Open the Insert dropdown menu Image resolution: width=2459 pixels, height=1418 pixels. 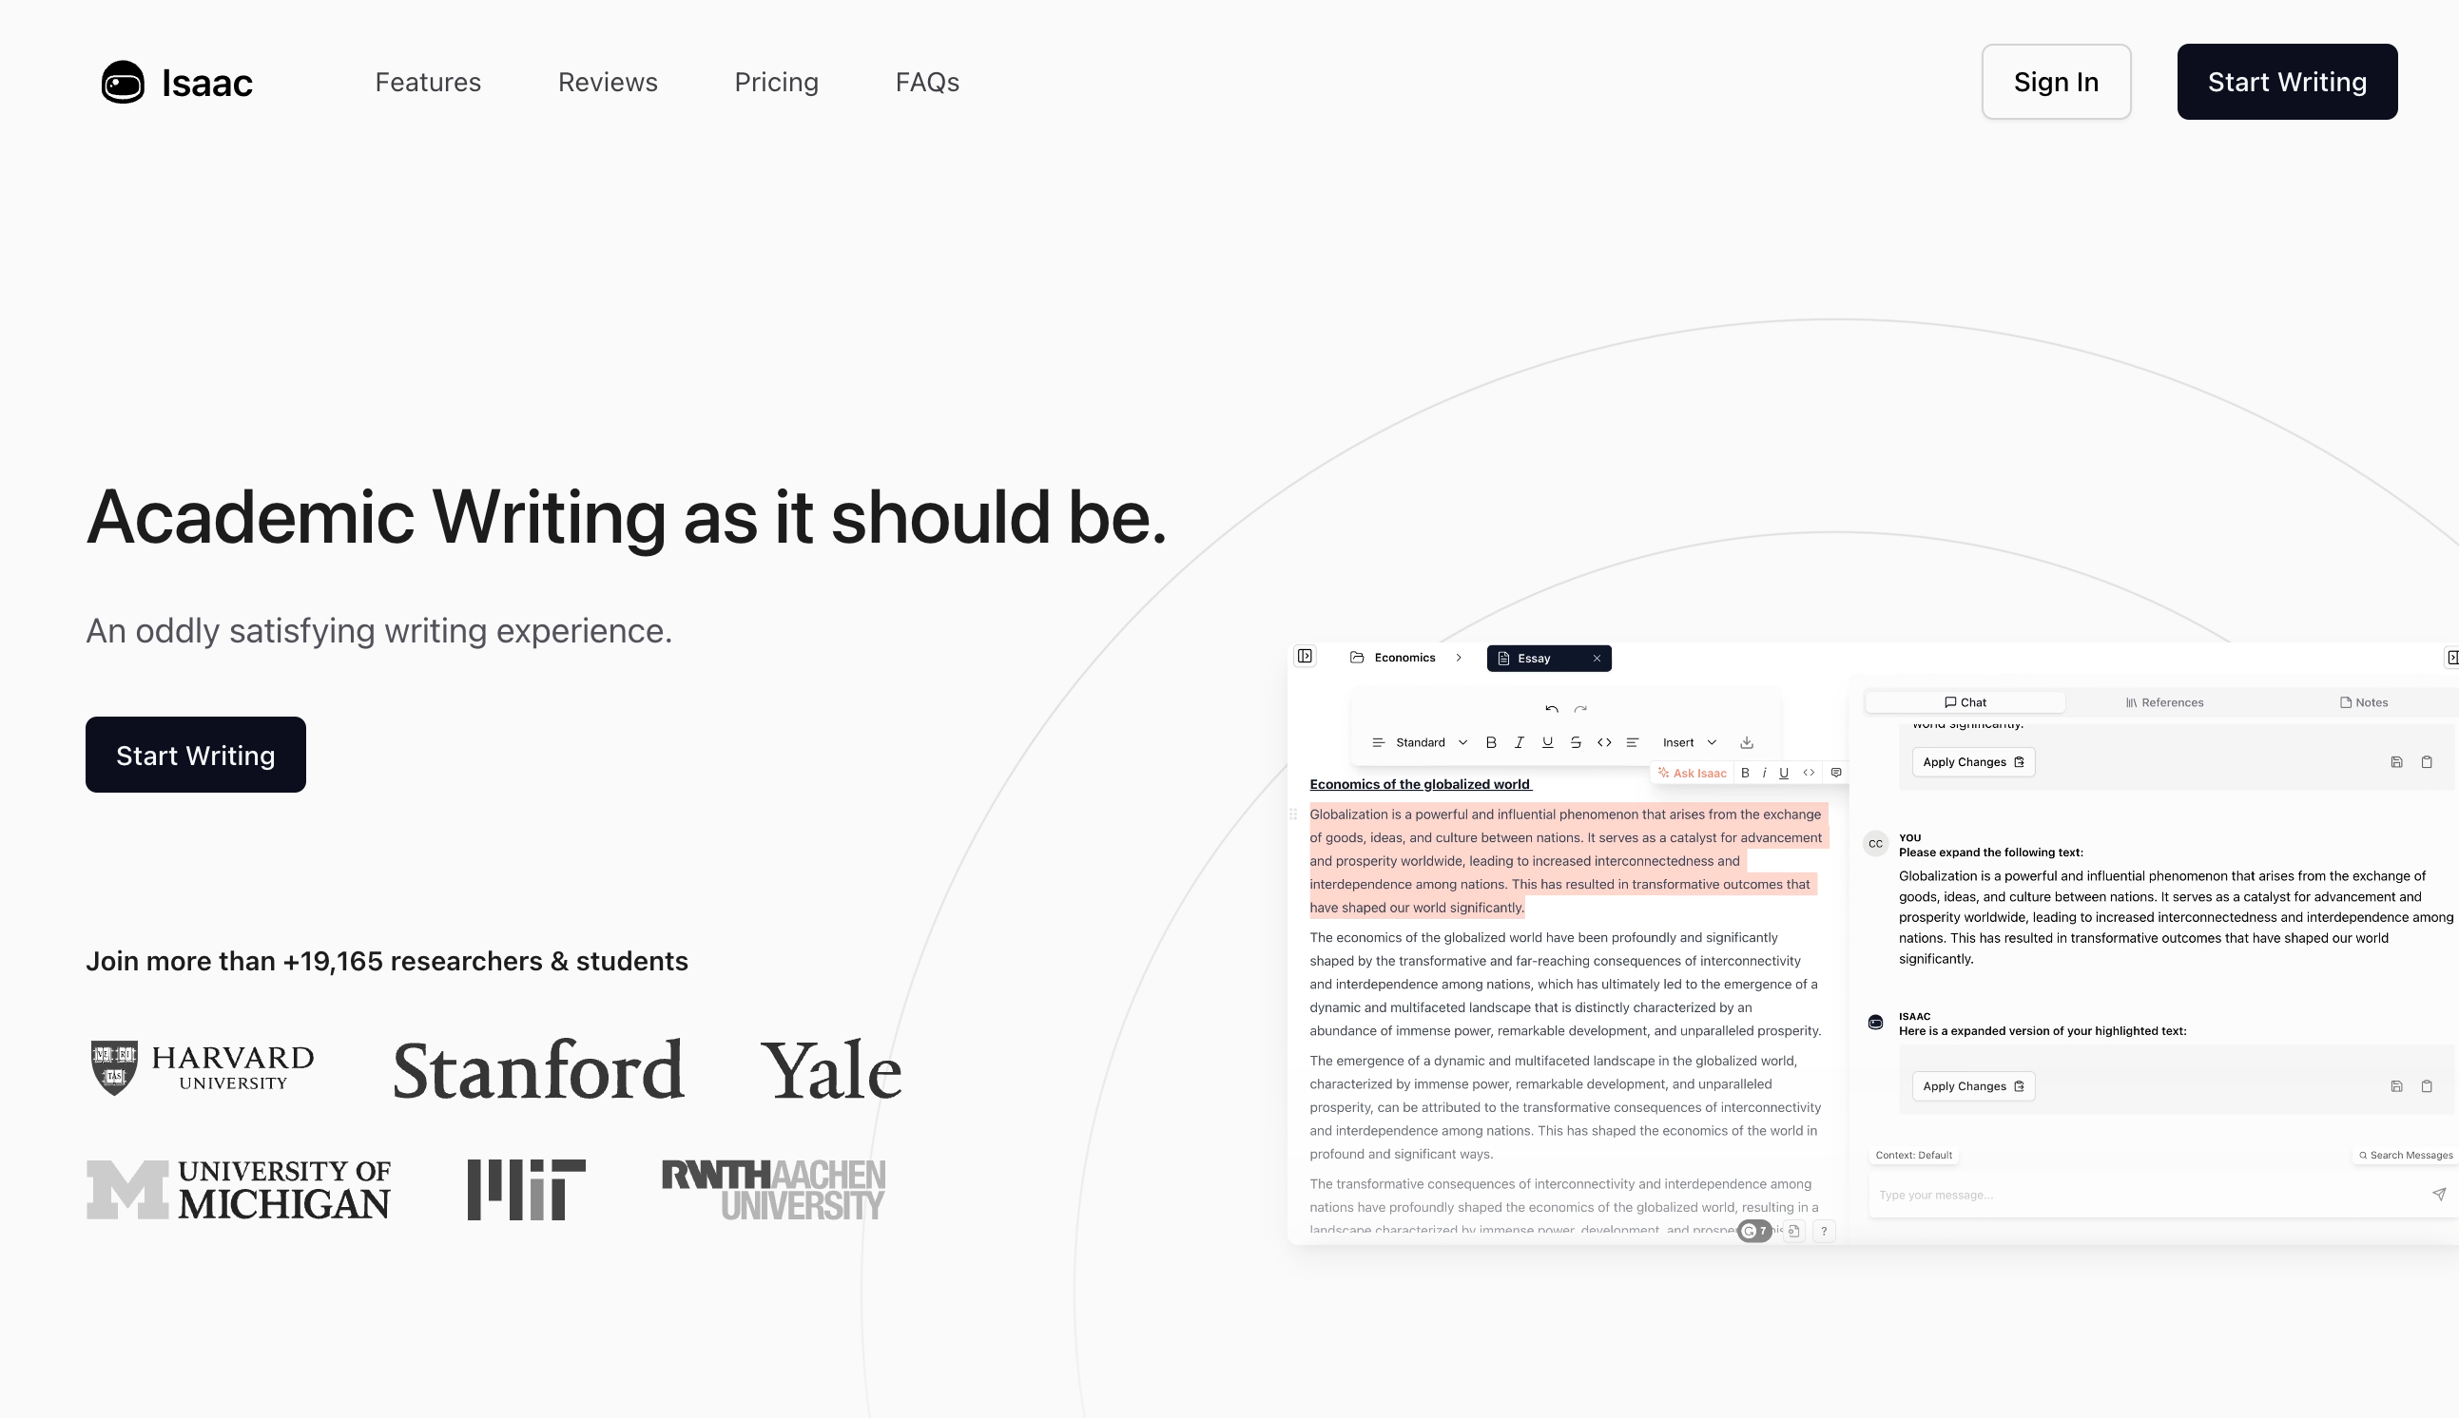(1690, 742)
